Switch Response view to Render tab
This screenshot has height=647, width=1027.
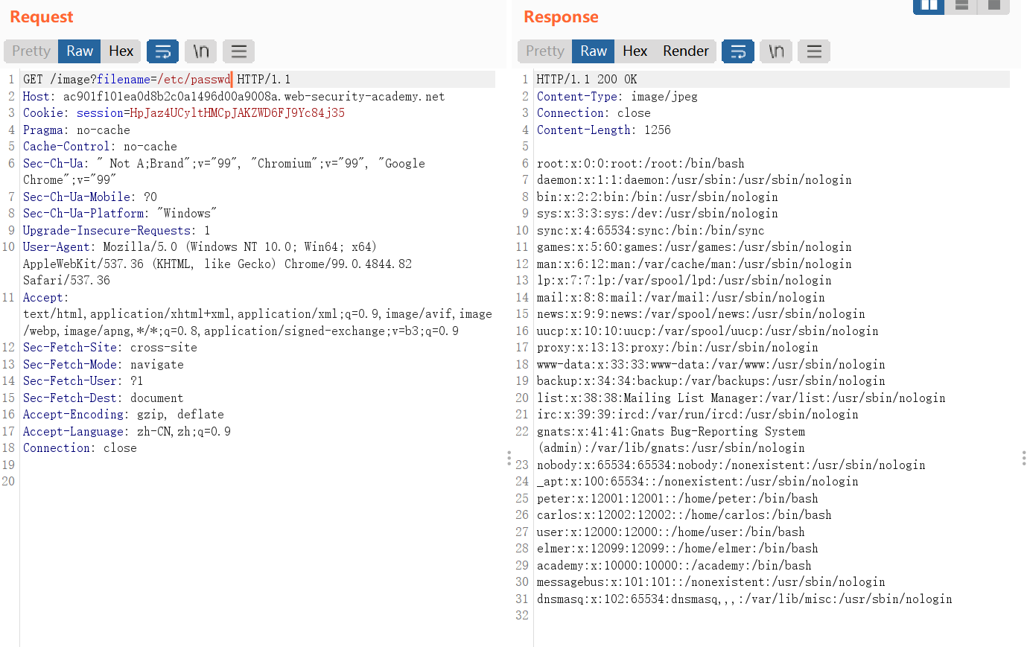pos(686,51)
